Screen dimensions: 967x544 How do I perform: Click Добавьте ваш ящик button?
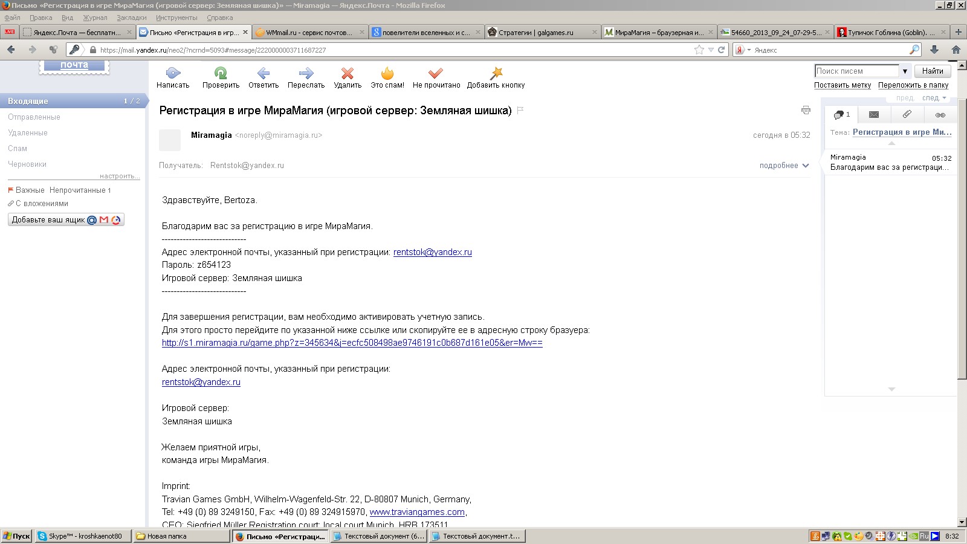66,220
